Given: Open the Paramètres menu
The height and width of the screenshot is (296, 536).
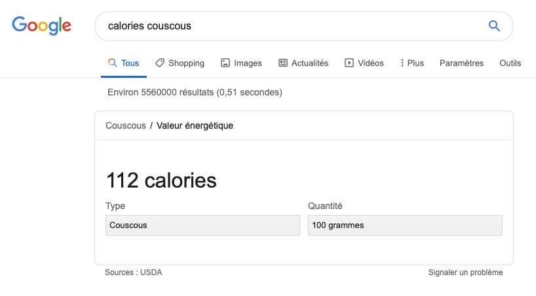Looking at the screenshot, I should pyautogui.click(x=461, y=63).
